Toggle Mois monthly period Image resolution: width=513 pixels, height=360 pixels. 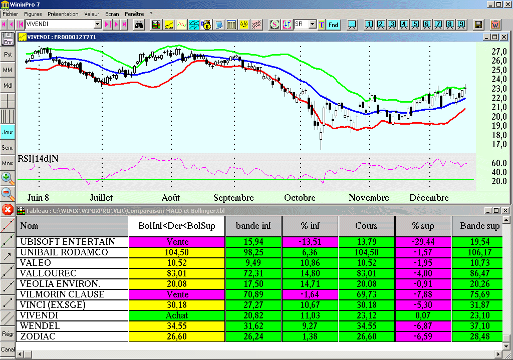[8, 163]
